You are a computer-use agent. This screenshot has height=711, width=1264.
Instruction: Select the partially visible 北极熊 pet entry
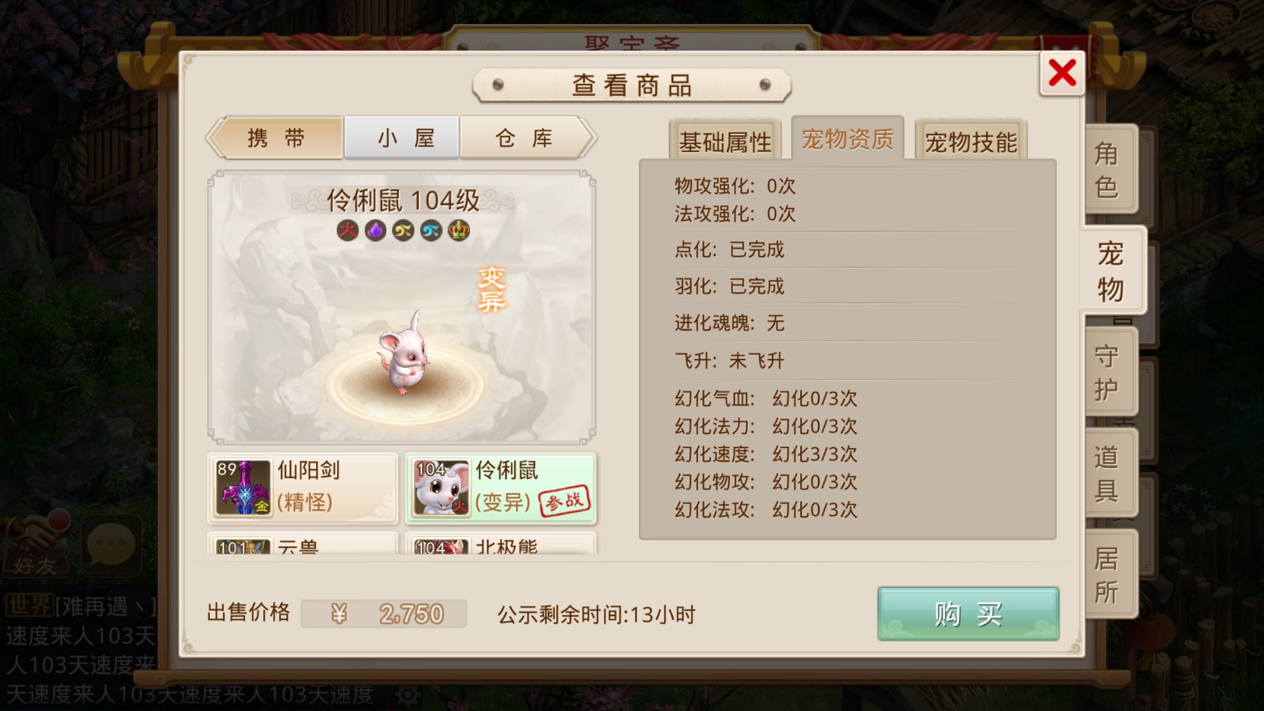coord(501,544)
